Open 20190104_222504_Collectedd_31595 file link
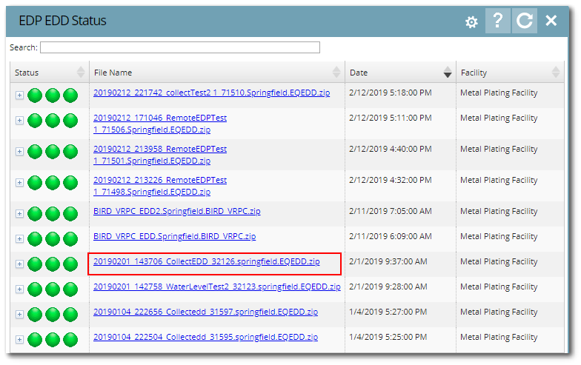 point(205,337)
